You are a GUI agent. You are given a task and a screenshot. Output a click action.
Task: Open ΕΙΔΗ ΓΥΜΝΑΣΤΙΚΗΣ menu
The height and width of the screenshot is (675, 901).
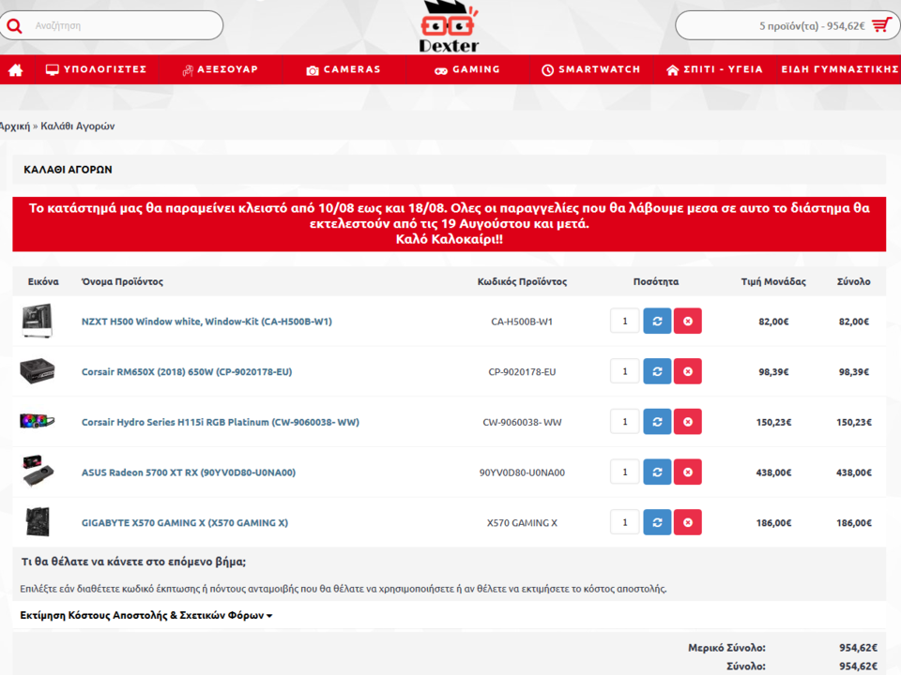point(839,69)
